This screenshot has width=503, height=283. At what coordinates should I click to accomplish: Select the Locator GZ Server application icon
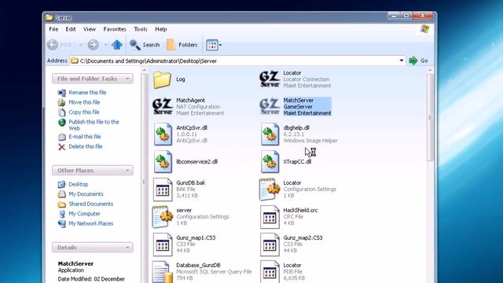[270, 79]
